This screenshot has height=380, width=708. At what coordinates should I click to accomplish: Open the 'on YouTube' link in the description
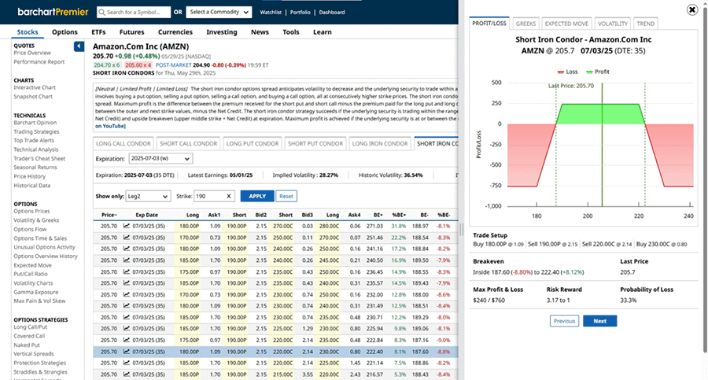coord(110,126)
